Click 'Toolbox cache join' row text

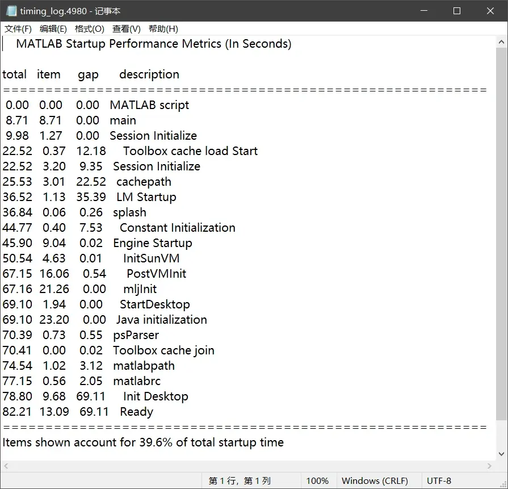(x=163, y=350)
